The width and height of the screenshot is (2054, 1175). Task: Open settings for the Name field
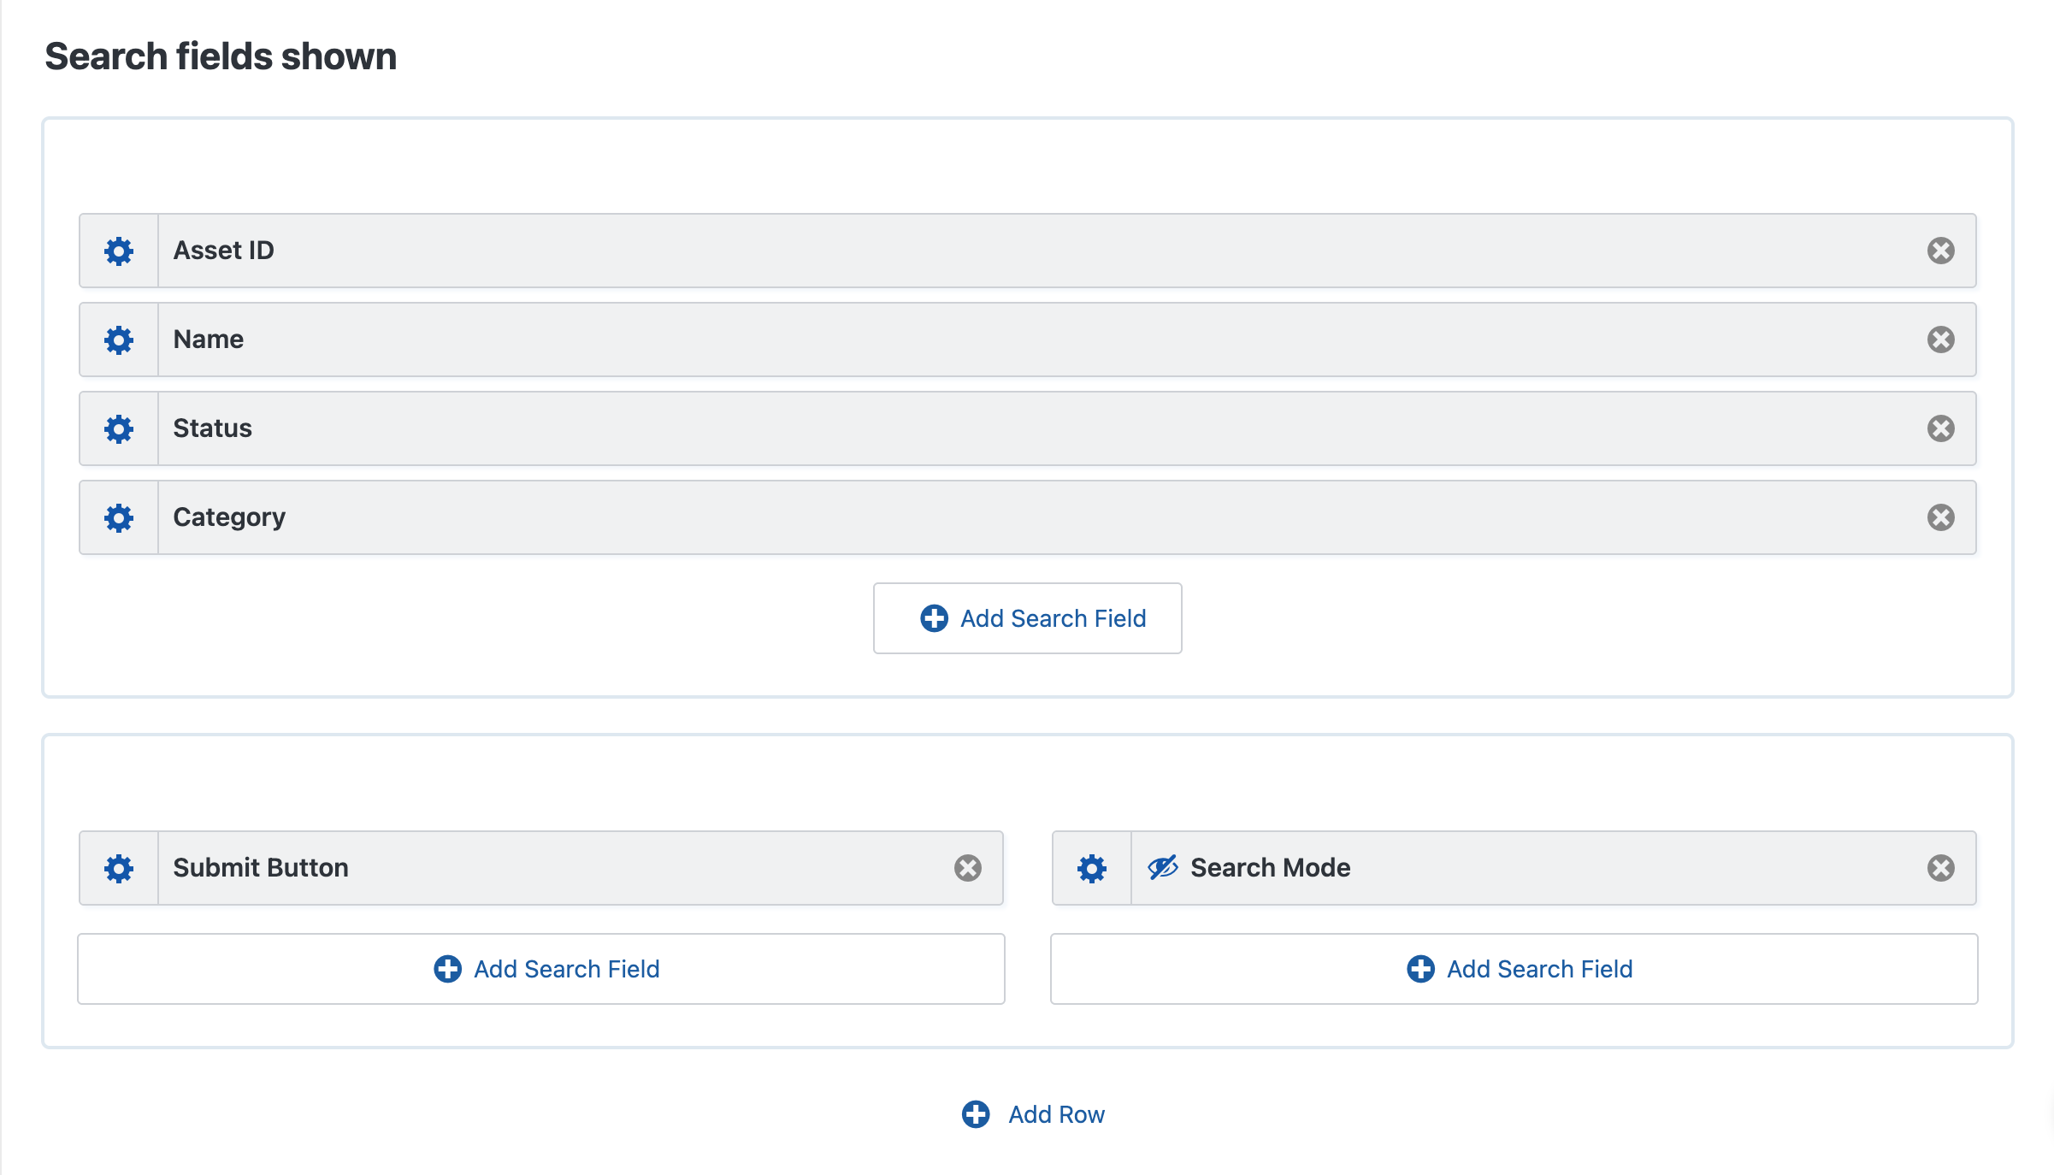pyautogui.click(x=118, y=340)
